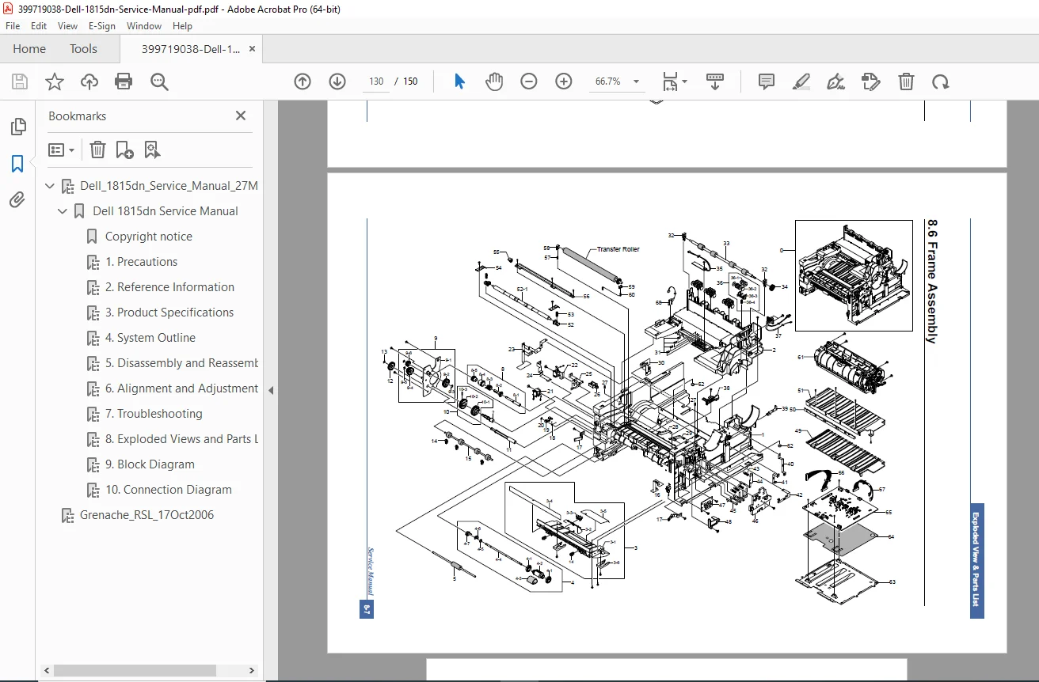Open the 9. Block Diagram bookmark

coord(150,464)
